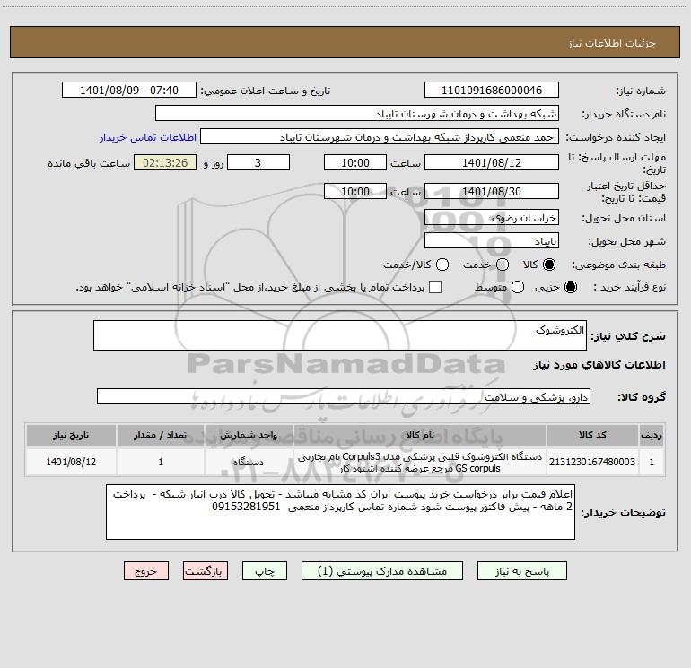Screen dimensions: 691x668
Task: Click the نام کالا column header
Action: [420, 435]
